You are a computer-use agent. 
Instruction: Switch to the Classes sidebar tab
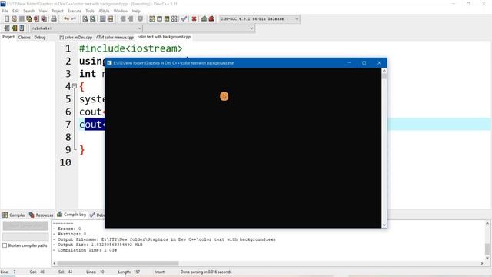[x=24, y=38]
